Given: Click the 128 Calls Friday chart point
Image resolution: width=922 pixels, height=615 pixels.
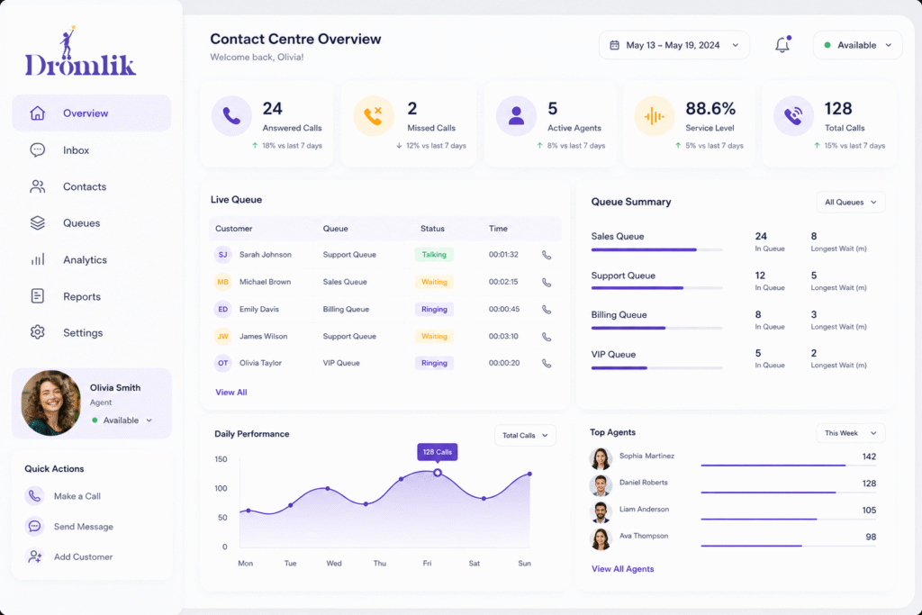Looking at the screenshot, I should coord(438,472).
